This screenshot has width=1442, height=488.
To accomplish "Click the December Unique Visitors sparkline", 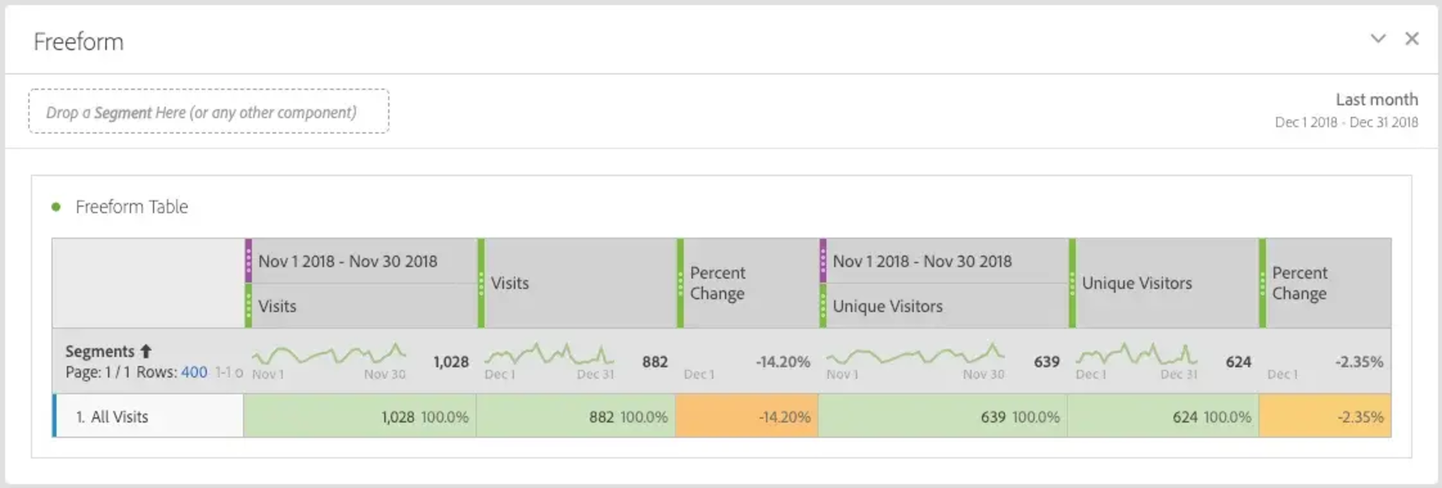I will click(x=1136, y=354).
